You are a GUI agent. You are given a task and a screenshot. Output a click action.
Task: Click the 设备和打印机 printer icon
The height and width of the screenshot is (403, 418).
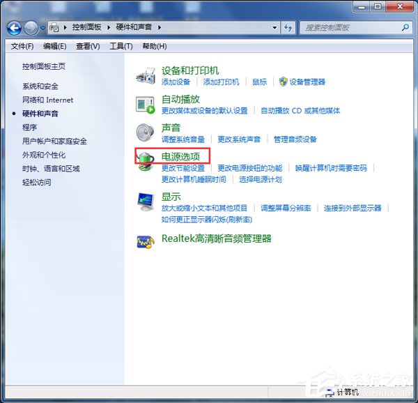tap(146, 76)
